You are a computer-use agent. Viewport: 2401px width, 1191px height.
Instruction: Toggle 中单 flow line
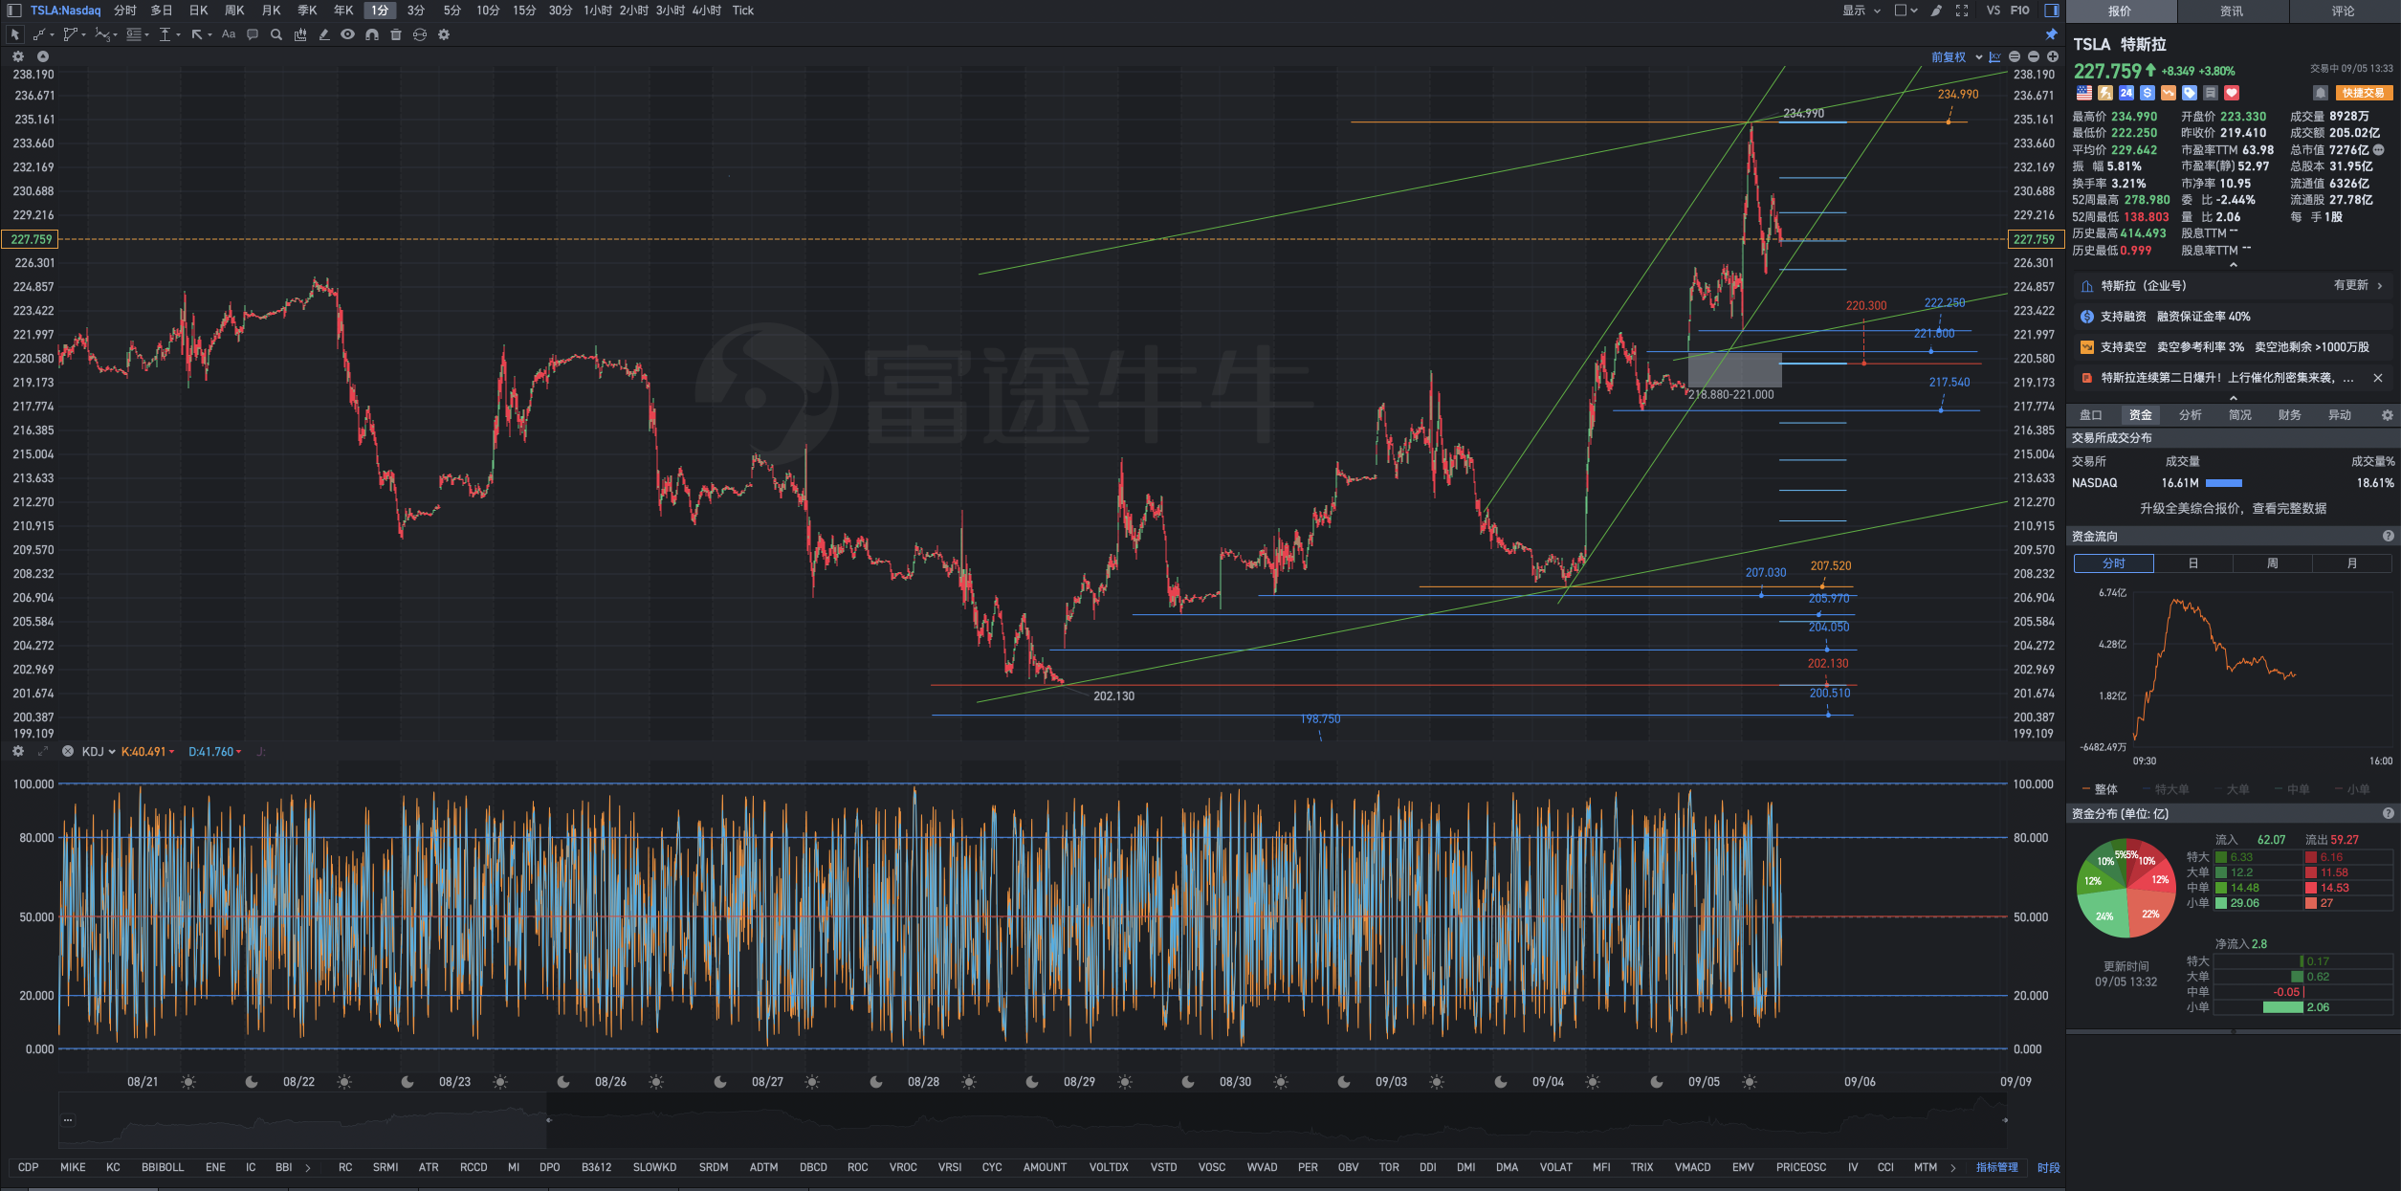2293,789
